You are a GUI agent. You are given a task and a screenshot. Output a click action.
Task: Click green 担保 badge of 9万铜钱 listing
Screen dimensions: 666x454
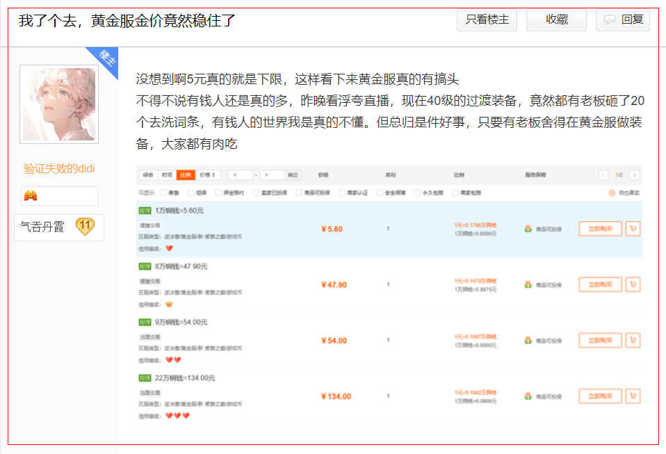(x=145, y=323)
